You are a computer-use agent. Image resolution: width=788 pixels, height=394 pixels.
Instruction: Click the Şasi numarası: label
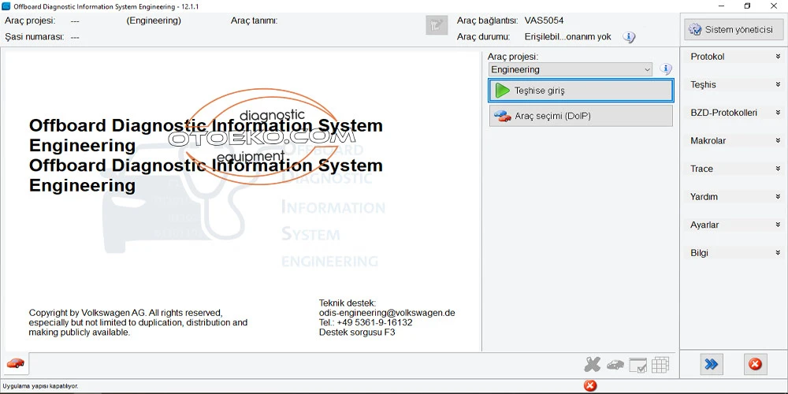(x=34, y=37)
